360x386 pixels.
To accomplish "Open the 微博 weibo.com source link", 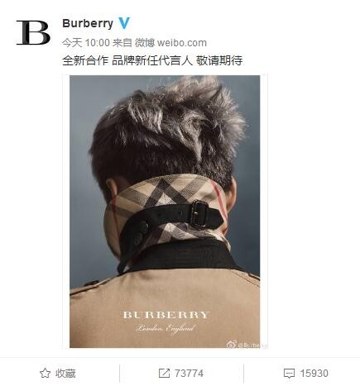I will [x=170, y=43].
